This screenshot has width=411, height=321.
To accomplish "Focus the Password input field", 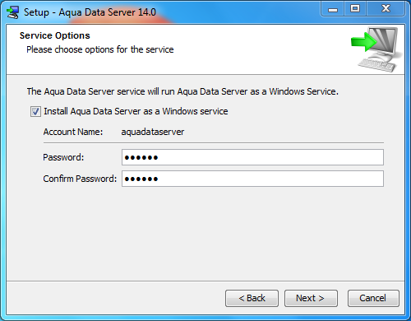I will point(252,157).
